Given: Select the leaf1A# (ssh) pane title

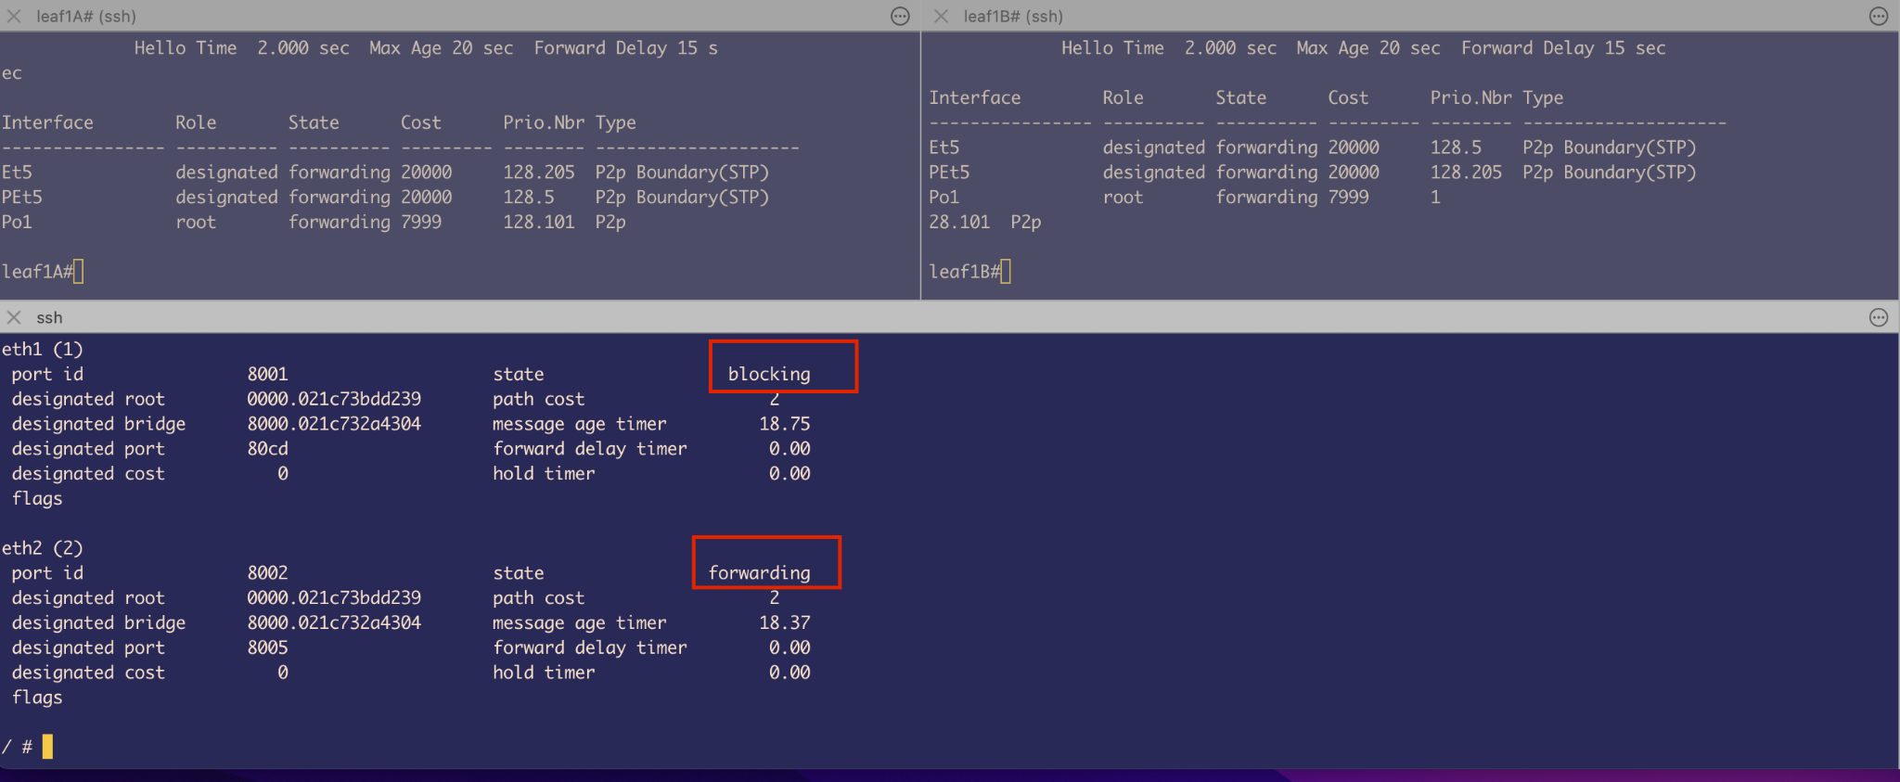Looking at the screenshot, I should 86,16.
